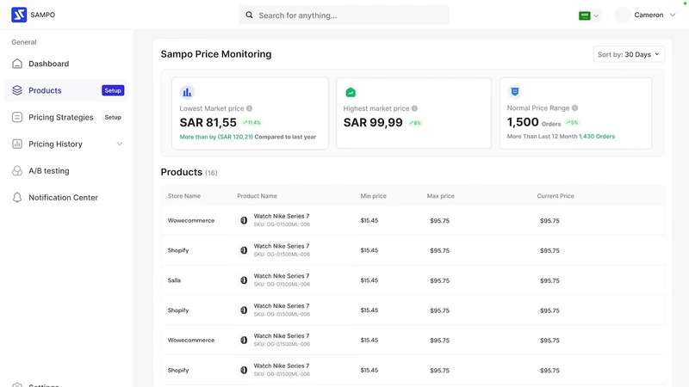This screenshot has width=689, height=387.
Task: Click the Cameron username
Action: [x=649, y=15]
